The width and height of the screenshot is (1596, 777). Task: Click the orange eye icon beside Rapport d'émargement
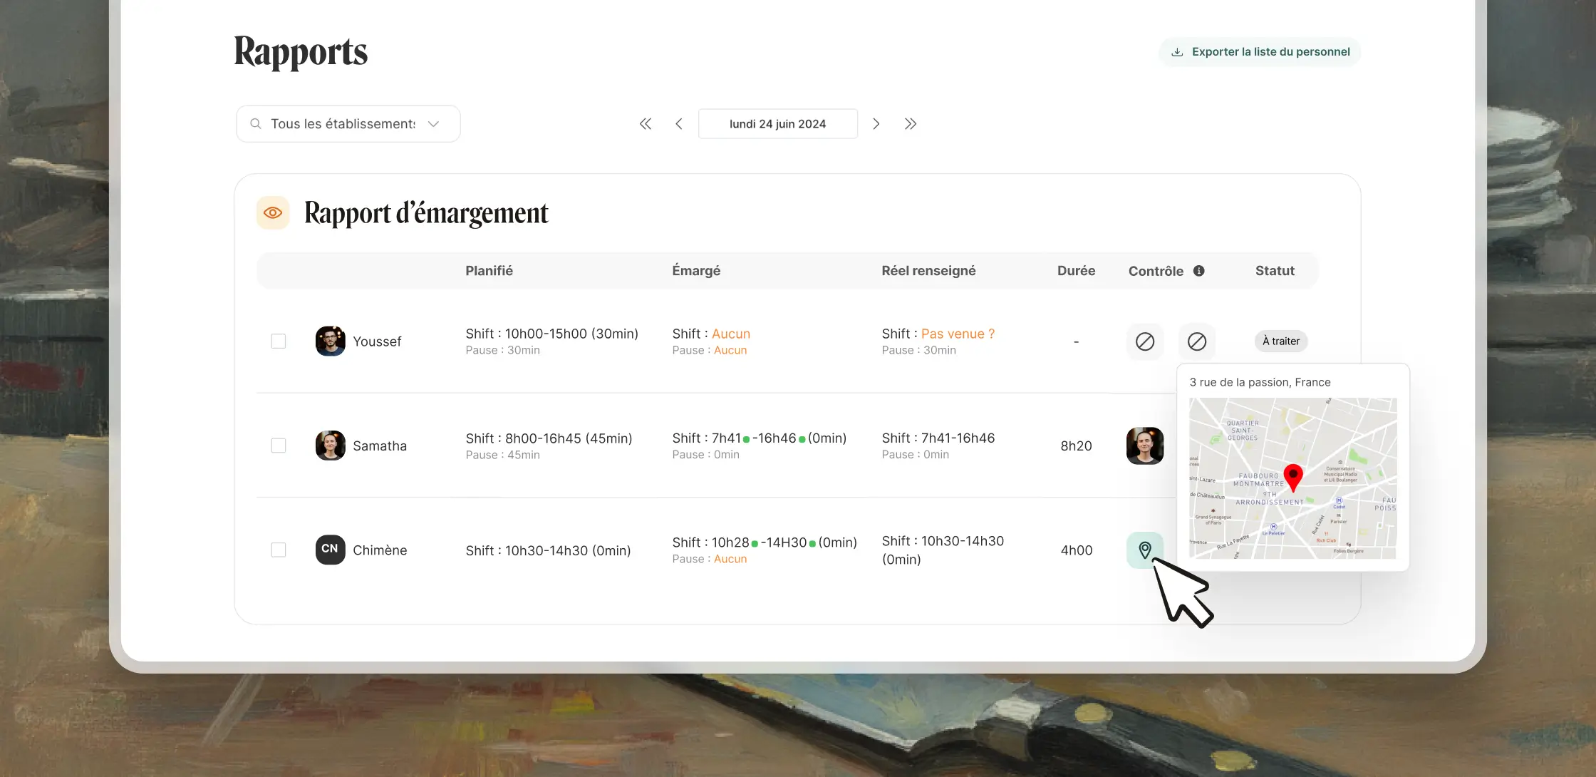pyautogui.click(x=273, y=212)
